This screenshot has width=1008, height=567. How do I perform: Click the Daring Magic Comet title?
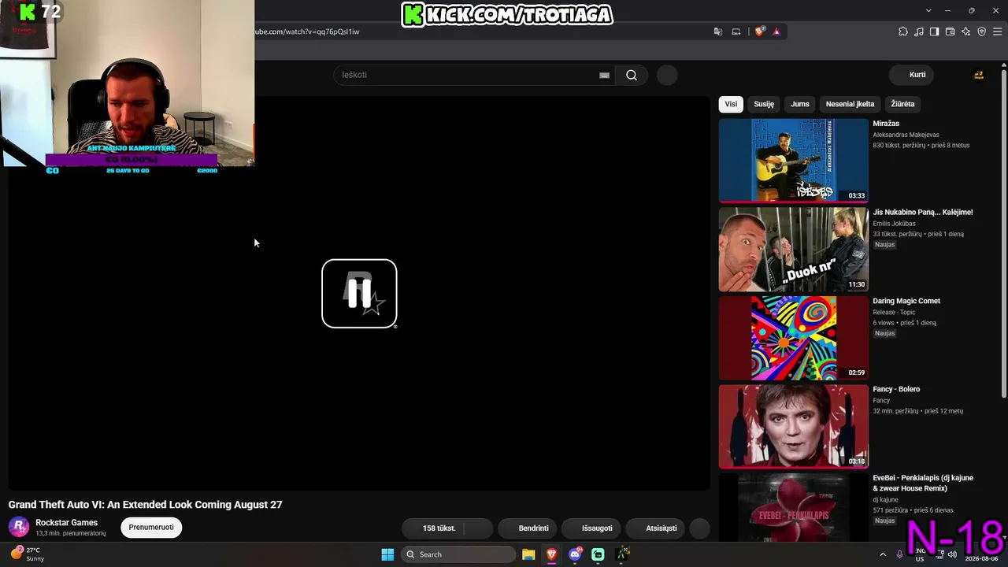click(x=906, y=301)
